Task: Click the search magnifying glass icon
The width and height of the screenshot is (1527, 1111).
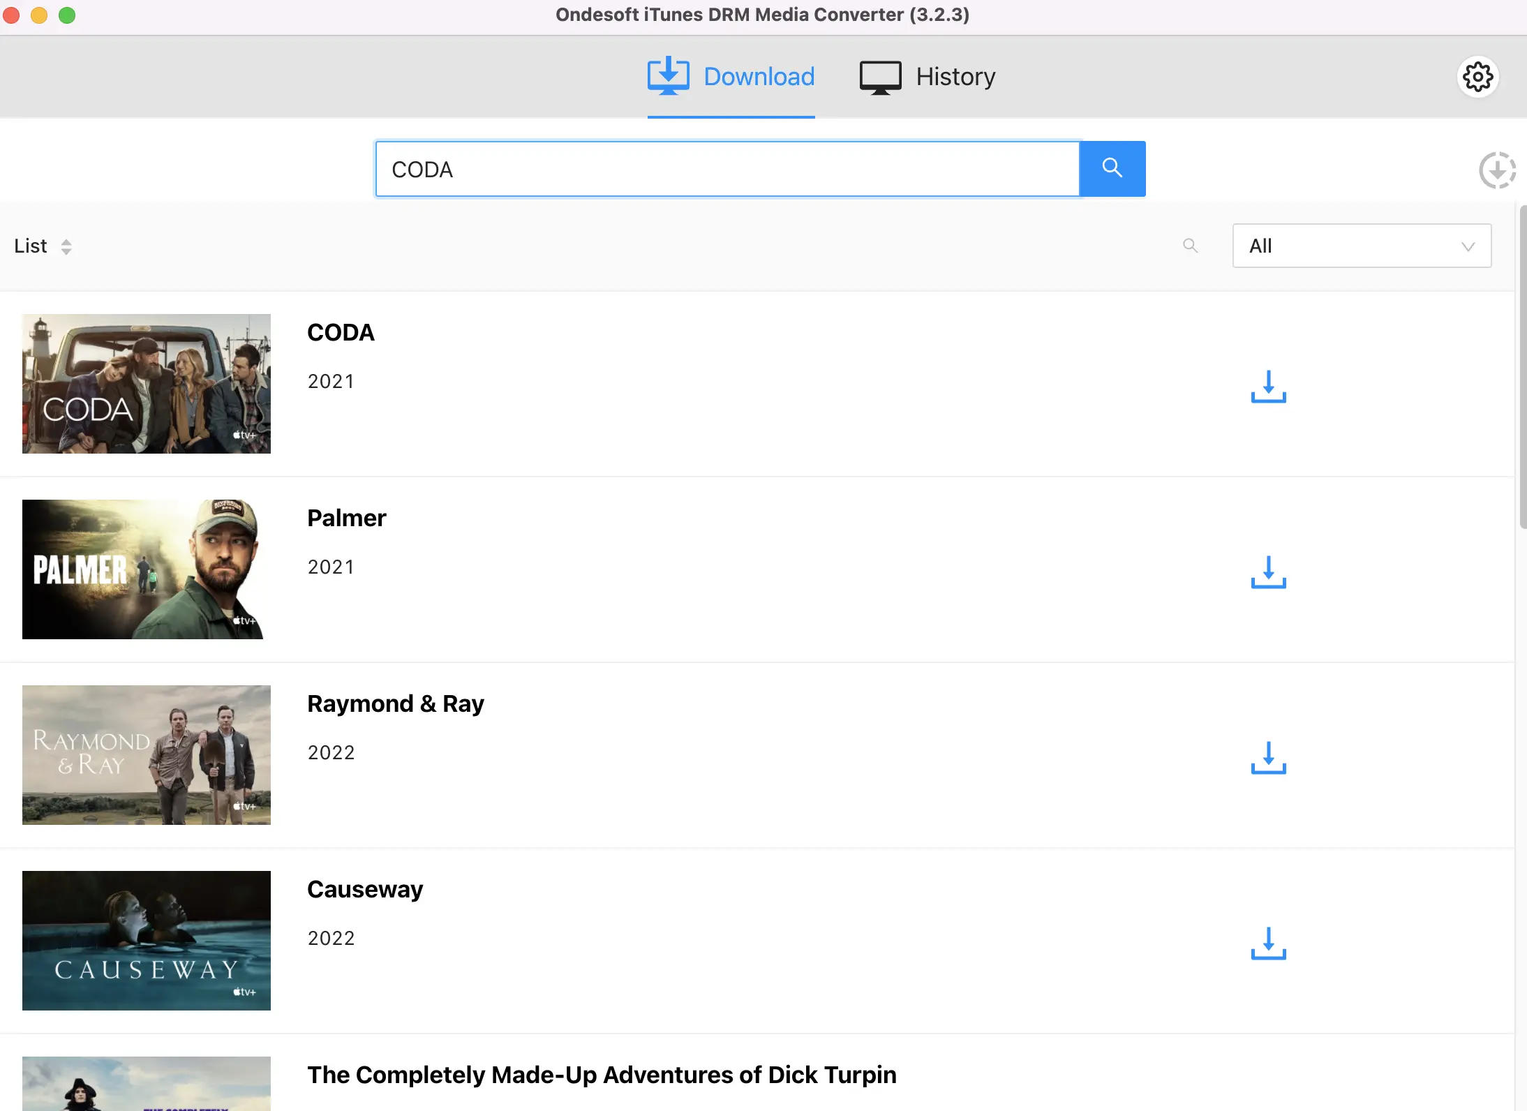Action: pos(1111,167)
